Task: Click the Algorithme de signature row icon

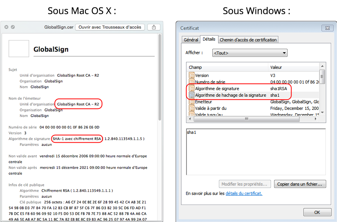Action: click(x=191, y=88)
